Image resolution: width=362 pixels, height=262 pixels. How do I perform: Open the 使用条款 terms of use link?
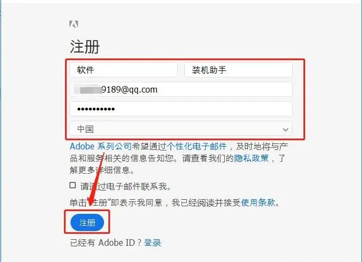point(258,202)
